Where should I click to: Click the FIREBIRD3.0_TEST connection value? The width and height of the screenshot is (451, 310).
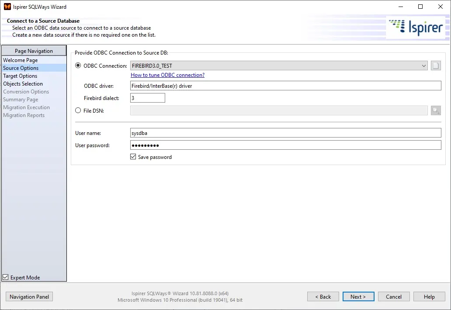(152, 66)
